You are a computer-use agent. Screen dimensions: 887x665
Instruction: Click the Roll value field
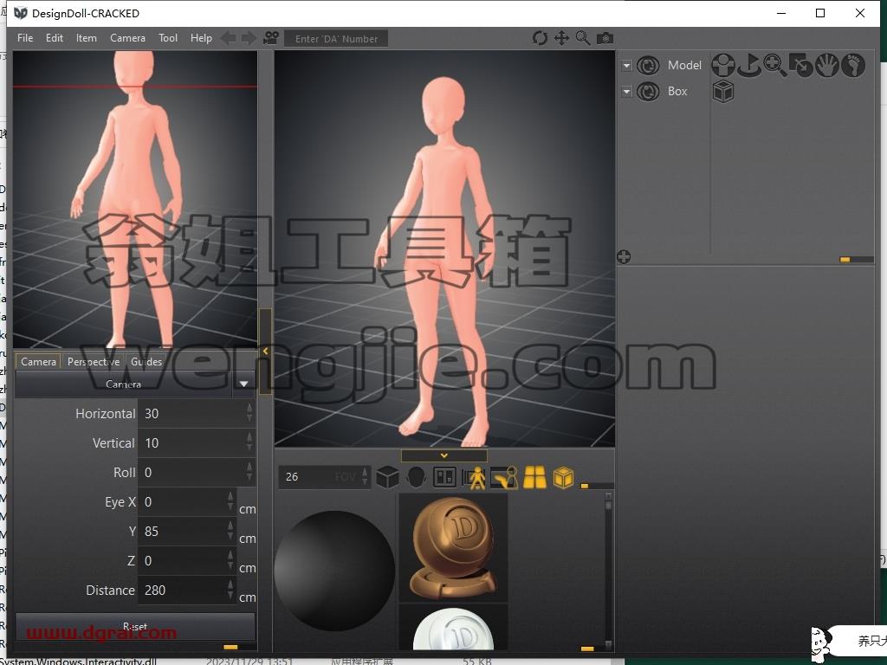click(x=191, y=472)
